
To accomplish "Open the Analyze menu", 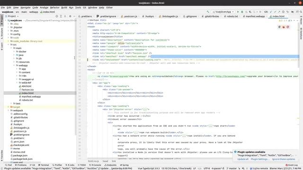I will pos(44,8).
